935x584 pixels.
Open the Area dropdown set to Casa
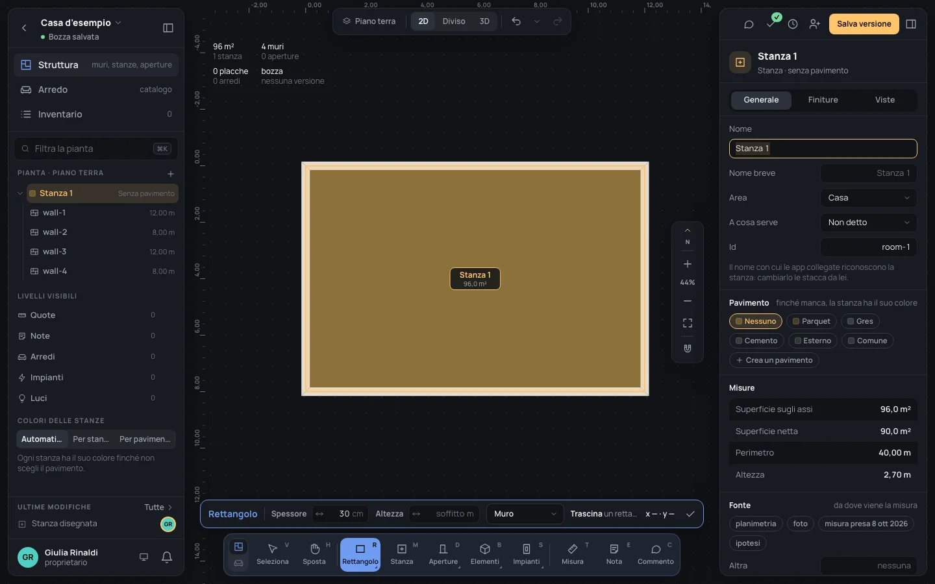click(869, 198)
